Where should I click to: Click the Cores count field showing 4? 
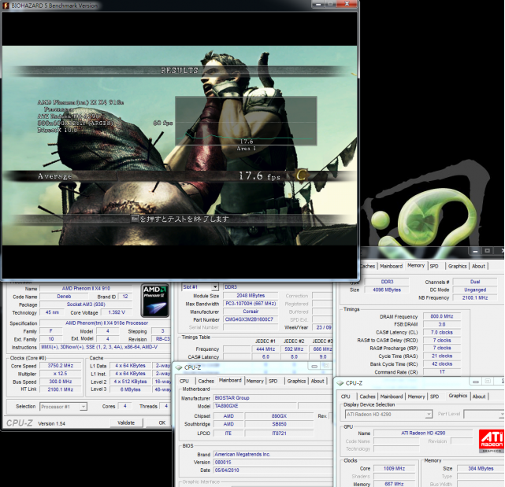tap(125, 406)
